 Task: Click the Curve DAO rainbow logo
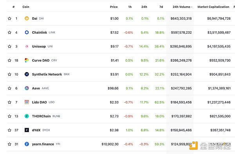click(x=27, y=60)
